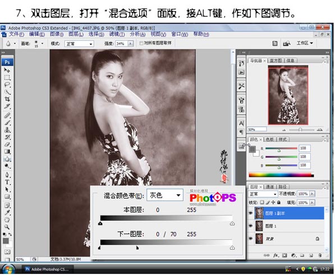Screen dimensions: 335x275
Task: Toggle lock position in Layers panel
Action: coord(273,202)
